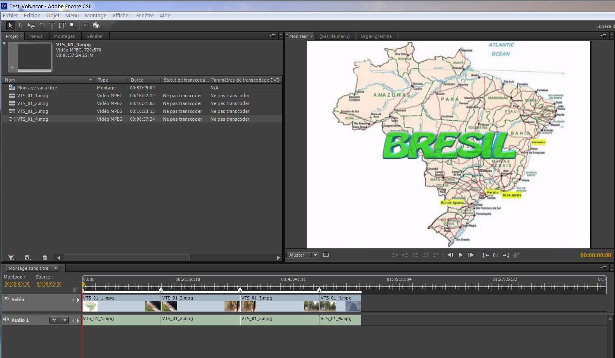Select the Direct Select tool
The image size is (615, 358).
[21, 26]
